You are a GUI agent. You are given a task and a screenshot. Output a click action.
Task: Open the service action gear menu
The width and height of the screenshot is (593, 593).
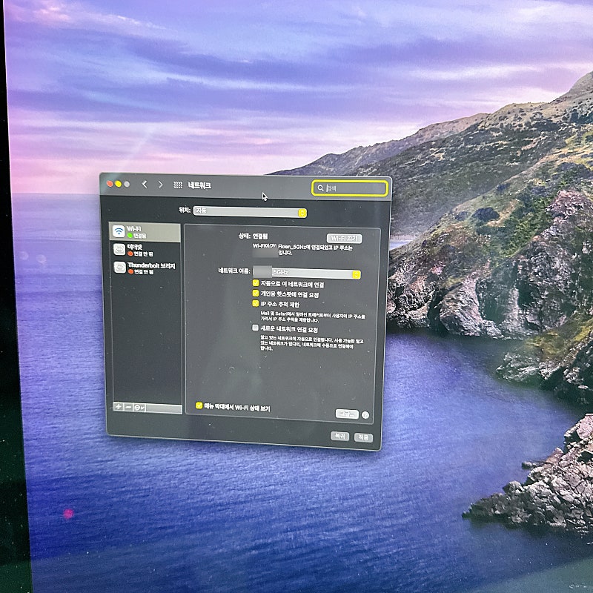141,408
